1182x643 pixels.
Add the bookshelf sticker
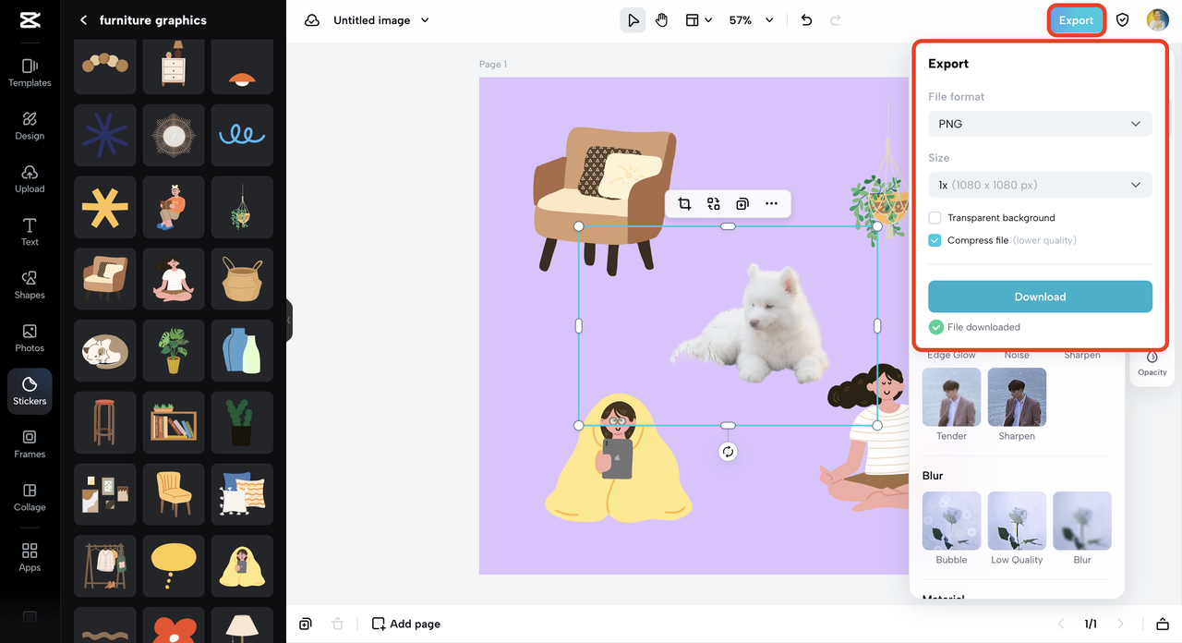[x=174, y=422]
